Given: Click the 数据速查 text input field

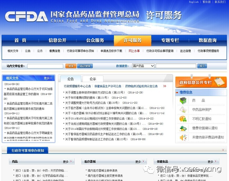Looking at the screenshot, I should (176, 66).
